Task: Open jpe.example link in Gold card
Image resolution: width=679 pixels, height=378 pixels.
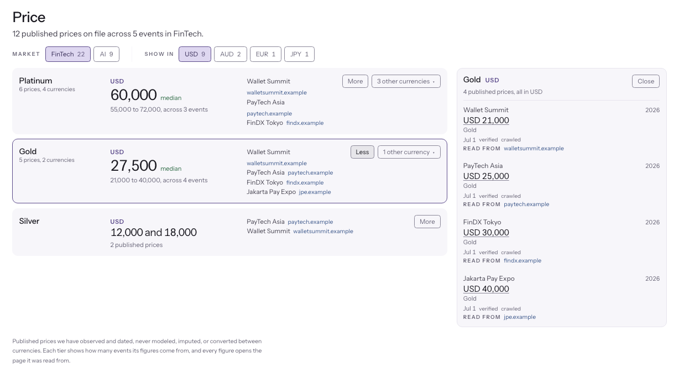Action: pyautogui.click(x=315, y=192)
